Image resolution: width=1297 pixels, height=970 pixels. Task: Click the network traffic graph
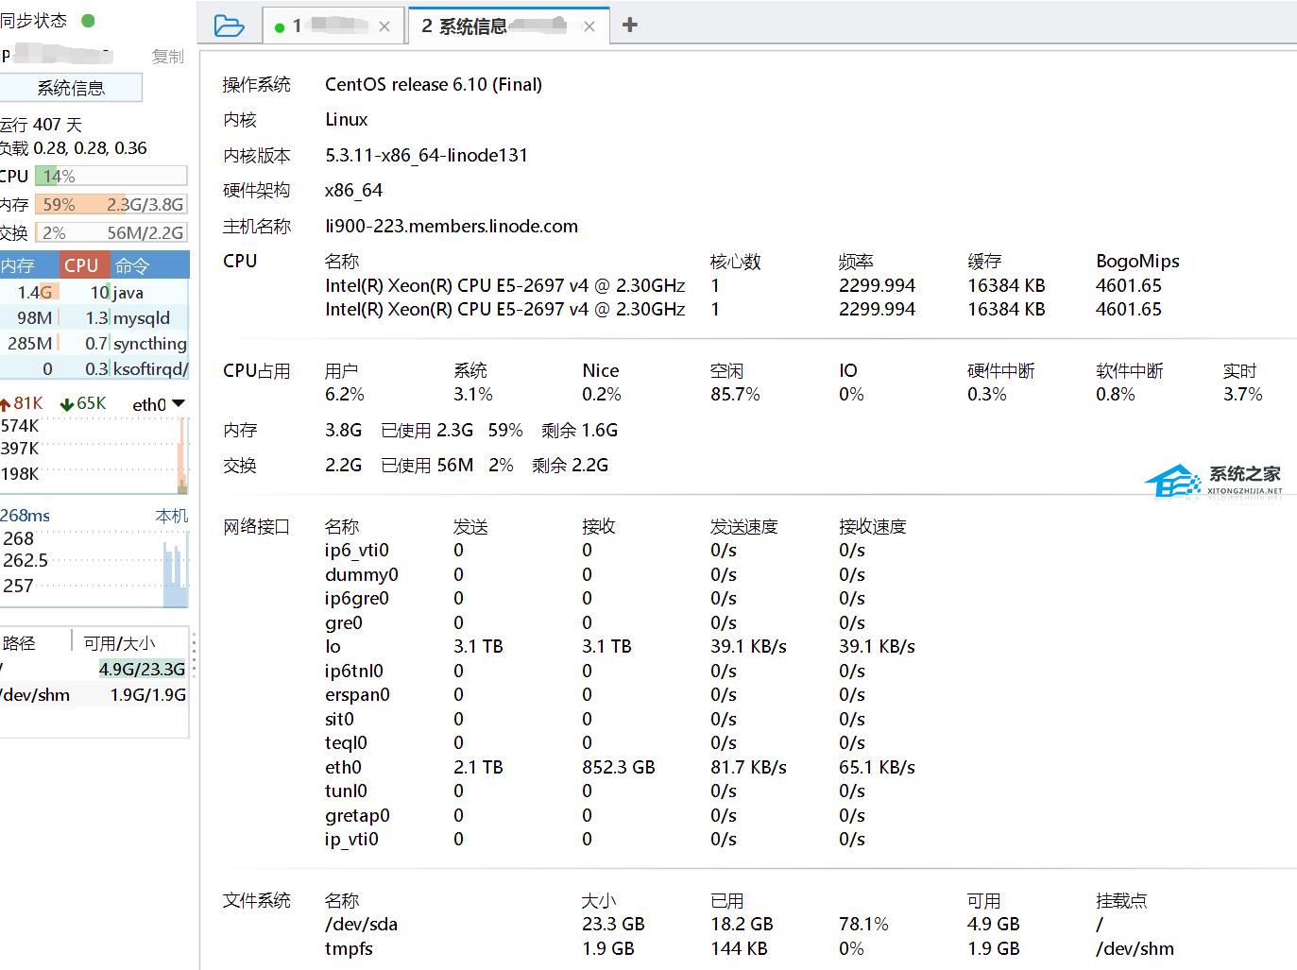click(x=94, y=455)
